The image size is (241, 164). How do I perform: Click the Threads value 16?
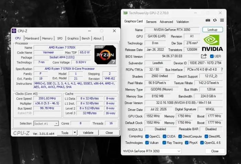111,123
